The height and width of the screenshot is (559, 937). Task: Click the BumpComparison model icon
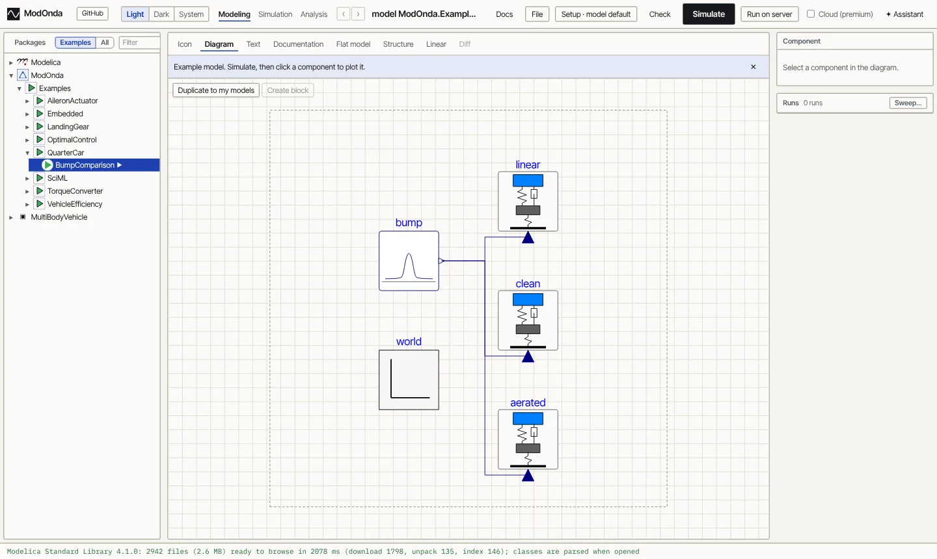(x=48, y=165)
